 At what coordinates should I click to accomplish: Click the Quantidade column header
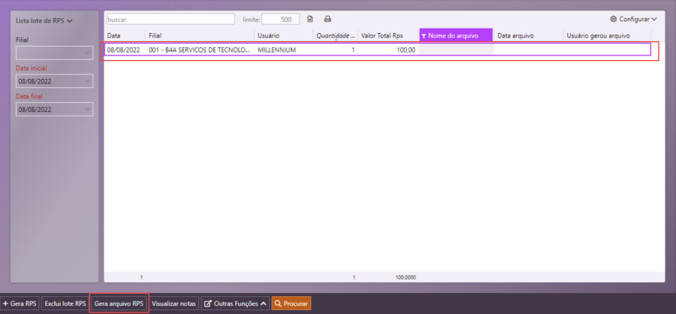pyautogui.click(x=336, y=36)
